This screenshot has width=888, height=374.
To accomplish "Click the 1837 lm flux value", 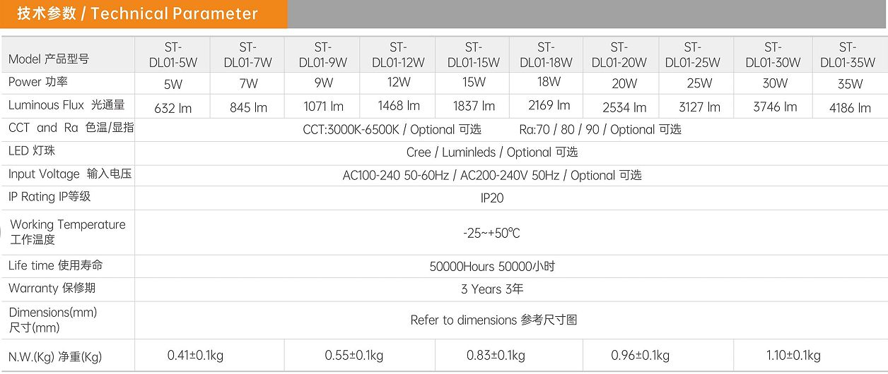I will click(474, 106).
